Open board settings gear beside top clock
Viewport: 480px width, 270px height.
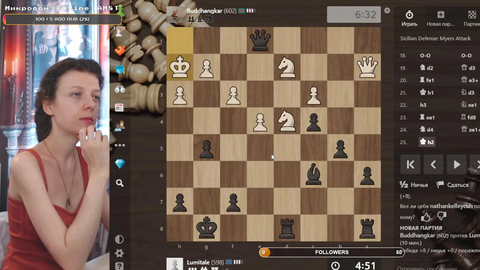387,10
